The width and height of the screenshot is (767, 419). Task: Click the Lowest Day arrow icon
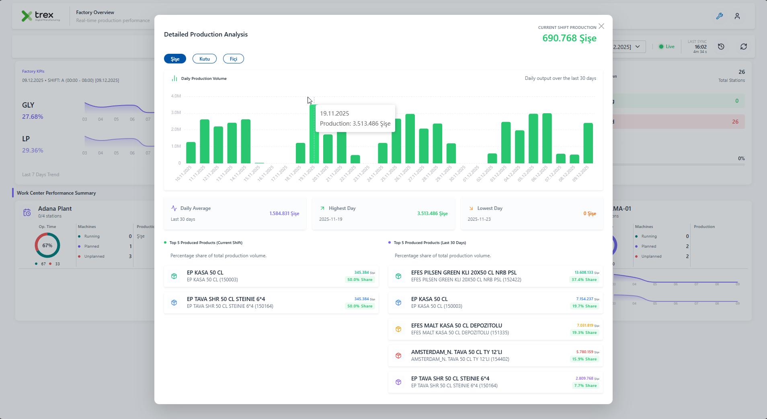pyautogui.click(x=471, y=208)
